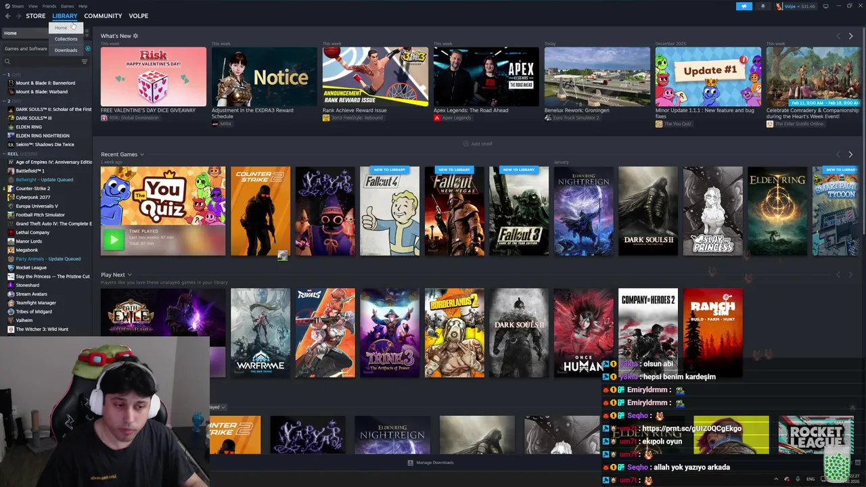This screenshot has height=487, width=866.
Task: Expand the Recent Games dropdown
Action: pyautogui.click(x=142, y=155)
